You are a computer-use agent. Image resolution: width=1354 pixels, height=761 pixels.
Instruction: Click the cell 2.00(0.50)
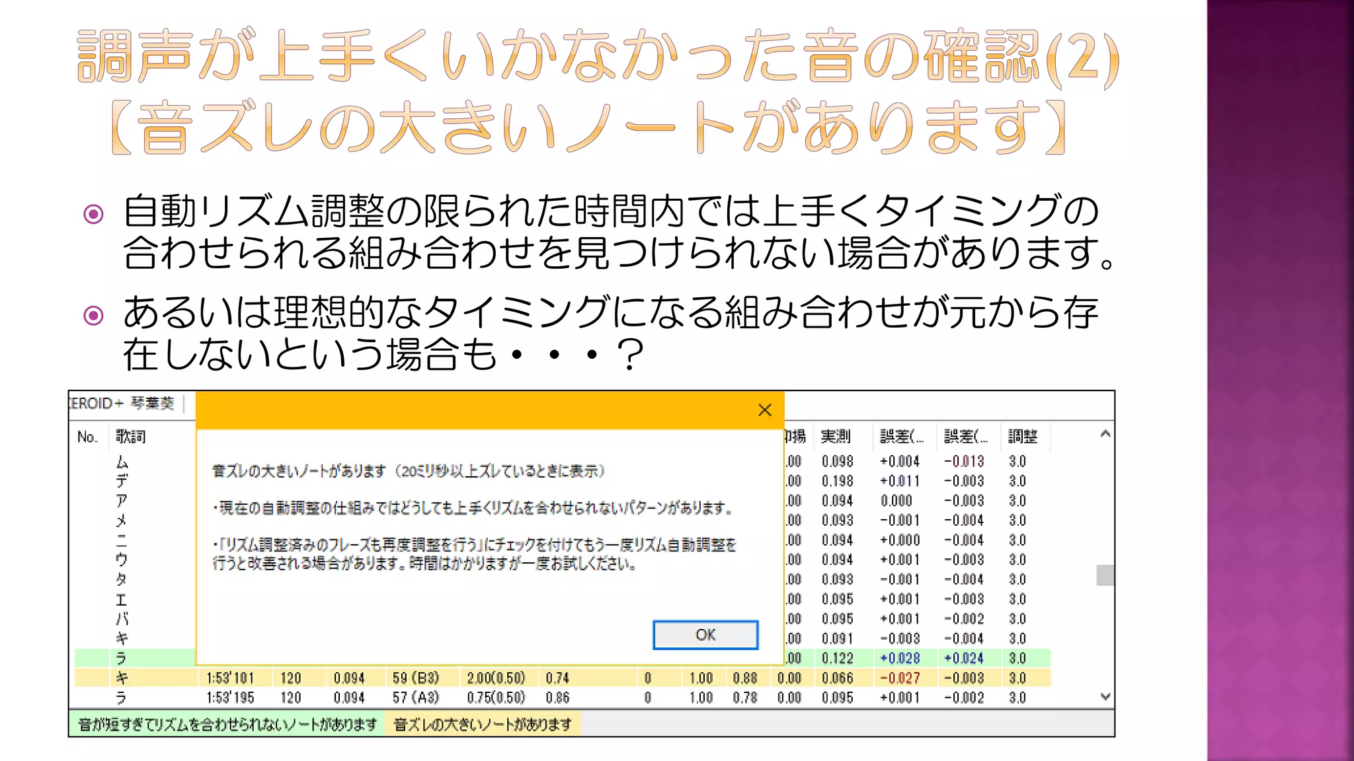(x=496, y=678)
